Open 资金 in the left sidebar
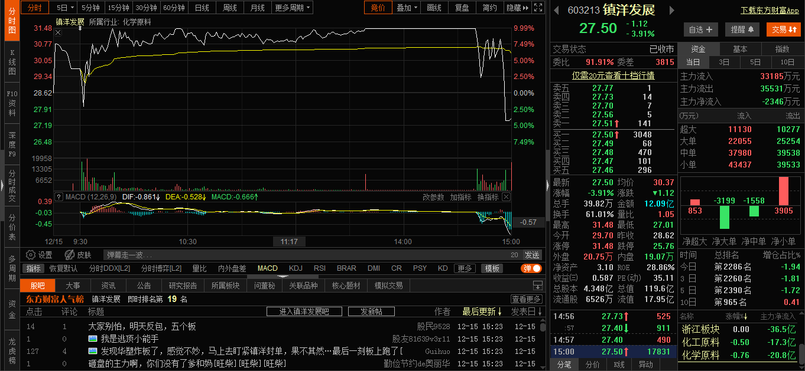The width and height of the screenshot is (805, 371). 12,310
